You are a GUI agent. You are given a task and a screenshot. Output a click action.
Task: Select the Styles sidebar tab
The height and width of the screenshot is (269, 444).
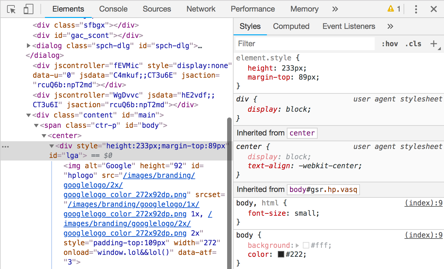250,26
